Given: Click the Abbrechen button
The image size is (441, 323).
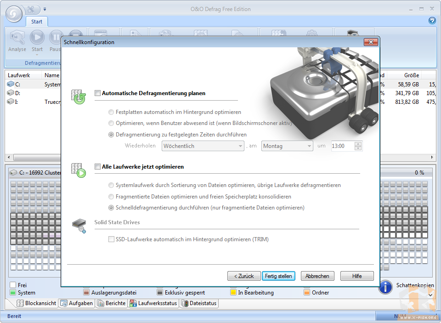Looking at the screenshot, I should (317, 276).
